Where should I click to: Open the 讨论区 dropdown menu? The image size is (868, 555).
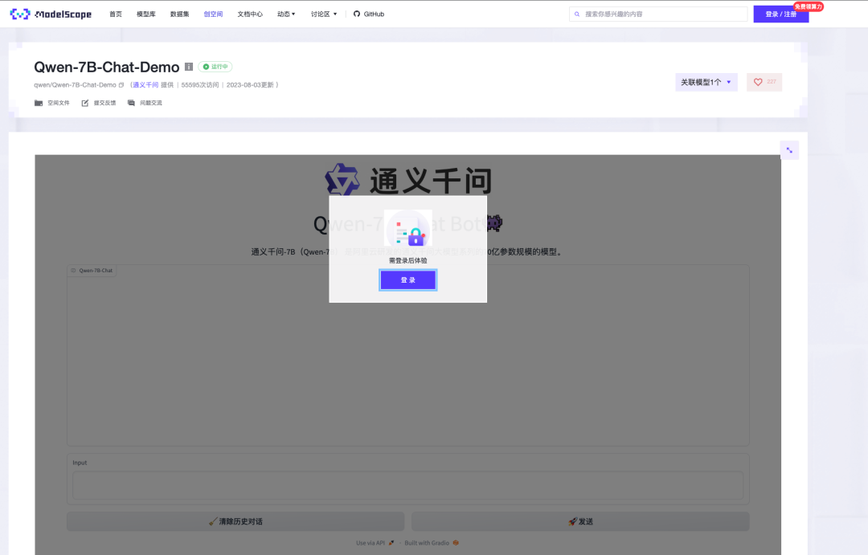324,14
